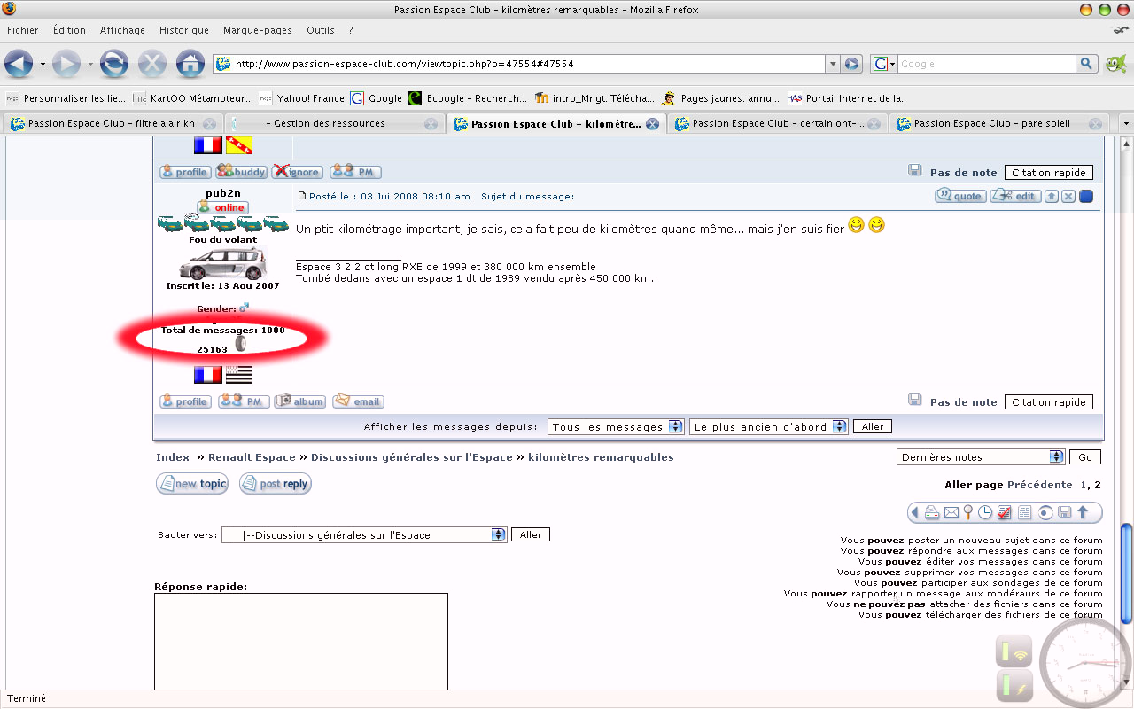Click the 'post reply' button

275,484
